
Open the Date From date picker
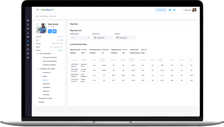(x=102, y=38)
